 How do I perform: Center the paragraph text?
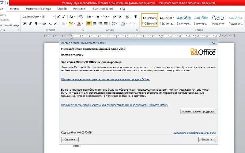point(95,24)
